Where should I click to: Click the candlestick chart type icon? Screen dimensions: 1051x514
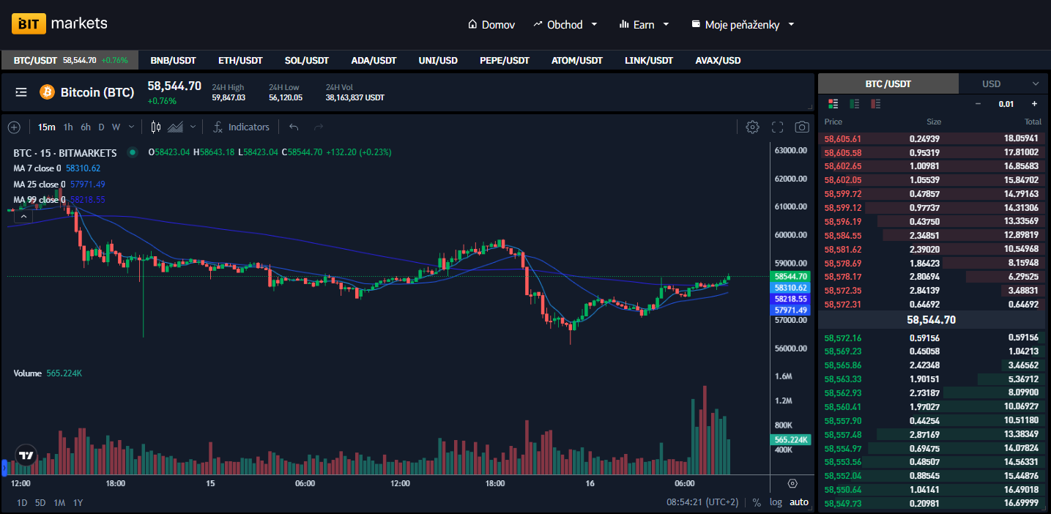pos(155,127)
